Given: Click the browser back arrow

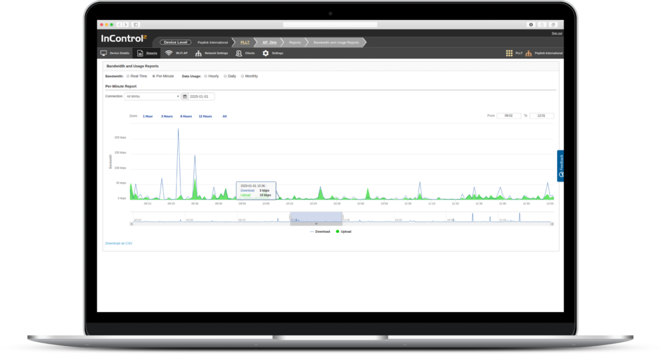Looking at the screenshot, I should click(x=119, y=25).
